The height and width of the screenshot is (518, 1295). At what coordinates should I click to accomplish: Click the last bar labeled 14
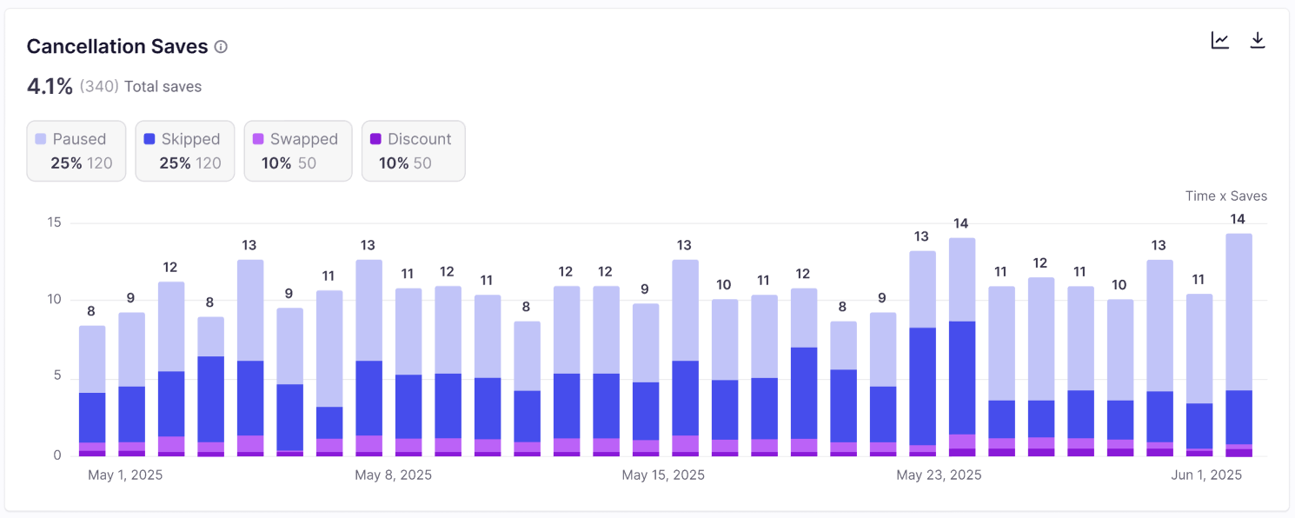(x=1239, y=344)
